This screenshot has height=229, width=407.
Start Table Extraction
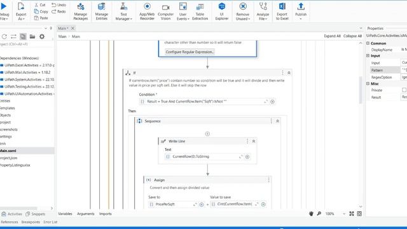coord(200,11)
